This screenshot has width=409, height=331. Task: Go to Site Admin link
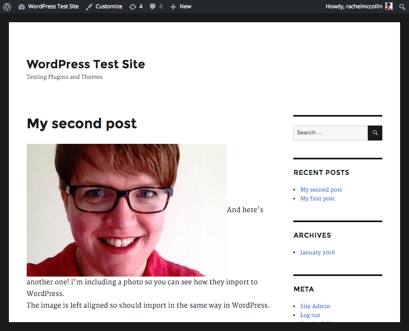pyautogui.click(x=315, y=306)
